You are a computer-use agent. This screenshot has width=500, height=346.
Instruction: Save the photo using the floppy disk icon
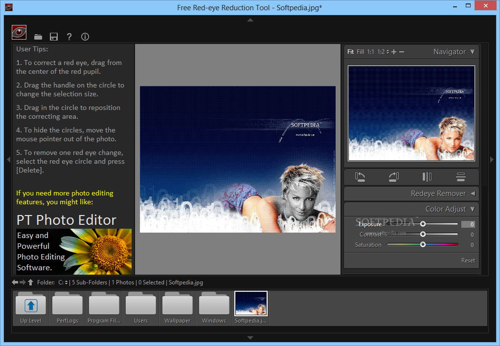click(x=54, y=37)
